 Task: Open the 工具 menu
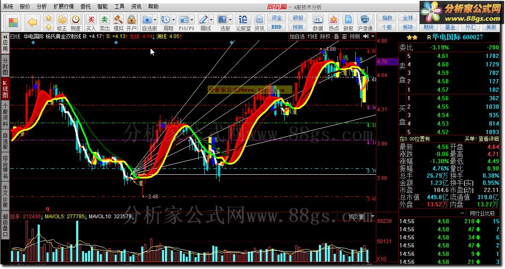tap(119, 6)
